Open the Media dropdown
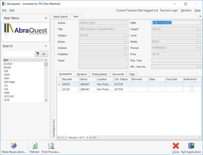The height and width of the screenshot is (155, 203). click(199, 41)
